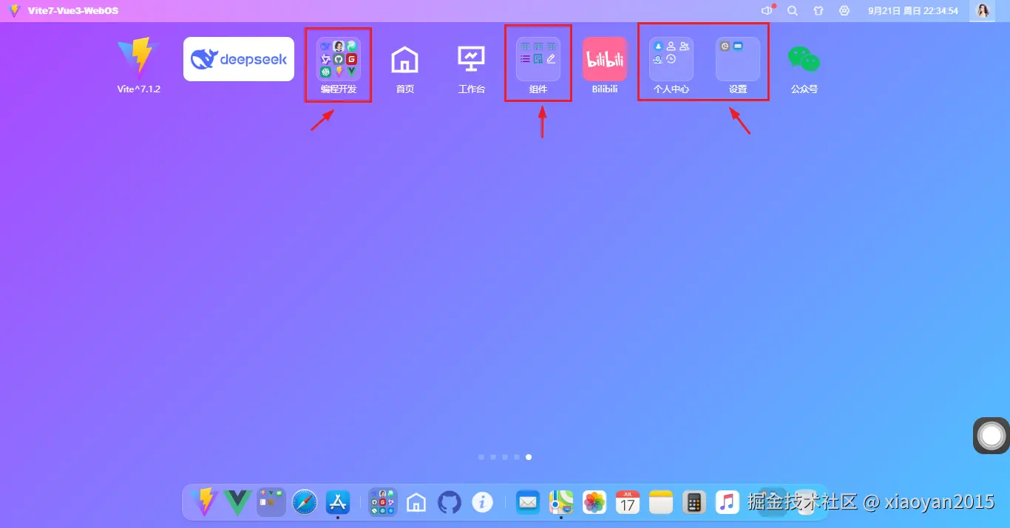This screenshot has height=528, width=1010.
Task: Click the Vite lightning icon in dock
Action: pyautogui.click(x=204, y=502)
